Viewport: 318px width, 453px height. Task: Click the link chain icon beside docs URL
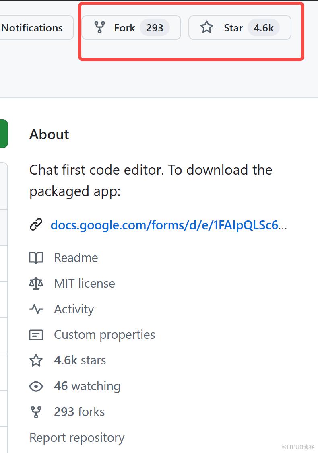[x=36, y=225]
